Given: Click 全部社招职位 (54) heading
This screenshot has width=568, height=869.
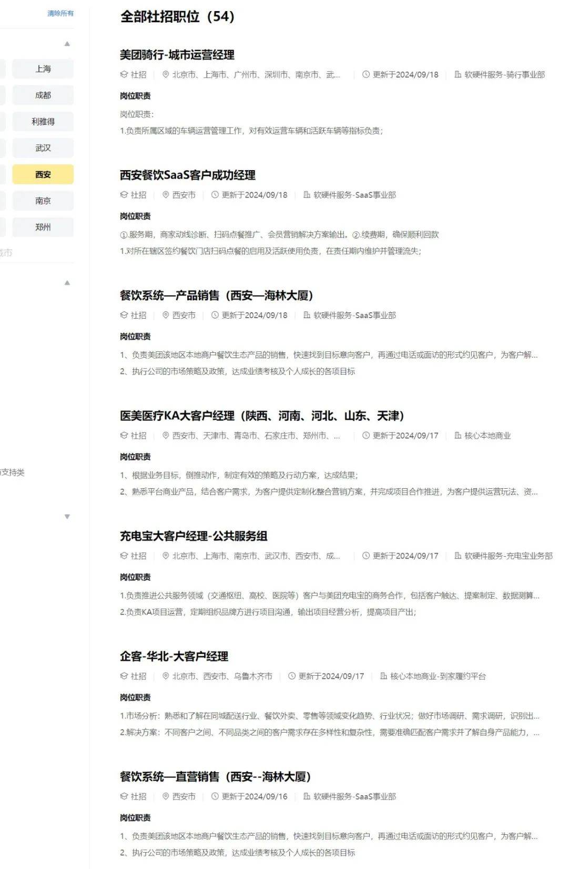Looking at the screenshot, I should (177, 17).
